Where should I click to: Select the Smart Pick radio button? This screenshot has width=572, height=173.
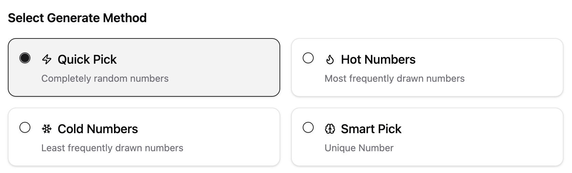click(308, 127)
